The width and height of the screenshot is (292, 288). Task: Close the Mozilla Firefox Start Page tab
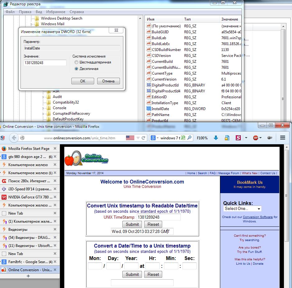coord(55,148)
